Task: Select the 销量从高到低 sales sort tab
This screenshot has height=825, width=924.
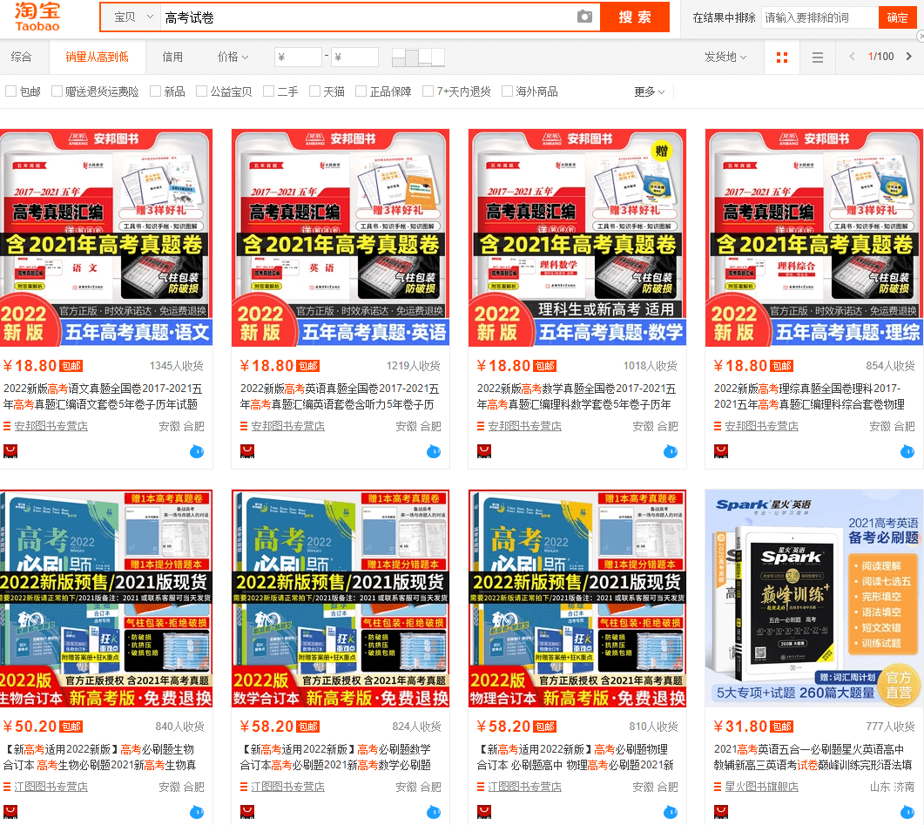Action: pyautogui.click(x=98, y=56)
